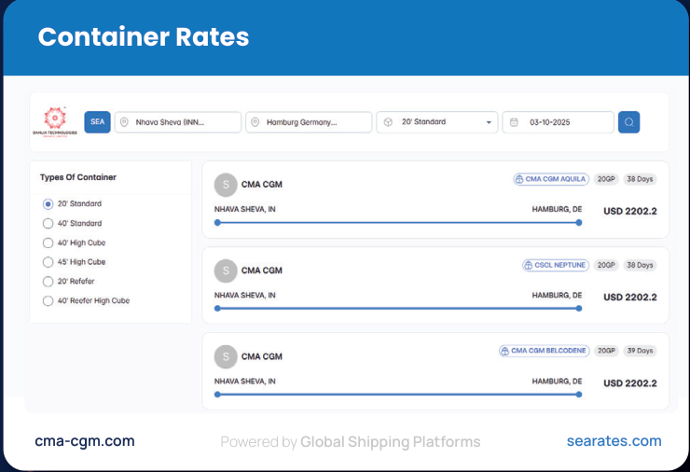Click carrier avatar on the CSCL NEPTUNE card
The height and width of the screenshot is (472, 690).
tap(226, 271)
